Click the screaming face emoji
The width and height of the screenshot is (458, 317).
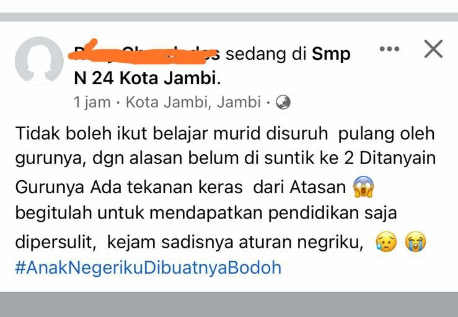[x=364, y=187]
